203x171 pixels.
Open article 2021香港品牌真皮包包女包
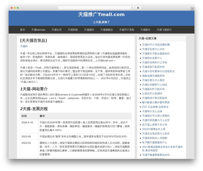coord(162,148)
